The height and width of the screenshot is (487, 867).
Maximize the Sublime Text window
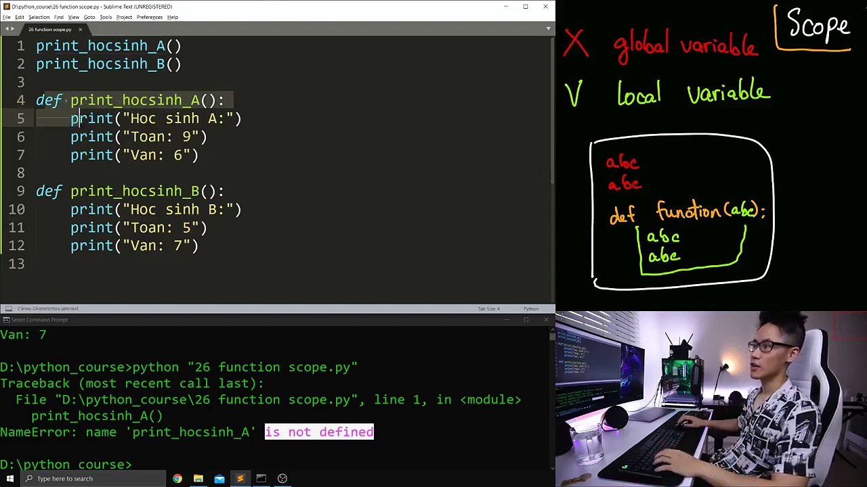(525, 6)
